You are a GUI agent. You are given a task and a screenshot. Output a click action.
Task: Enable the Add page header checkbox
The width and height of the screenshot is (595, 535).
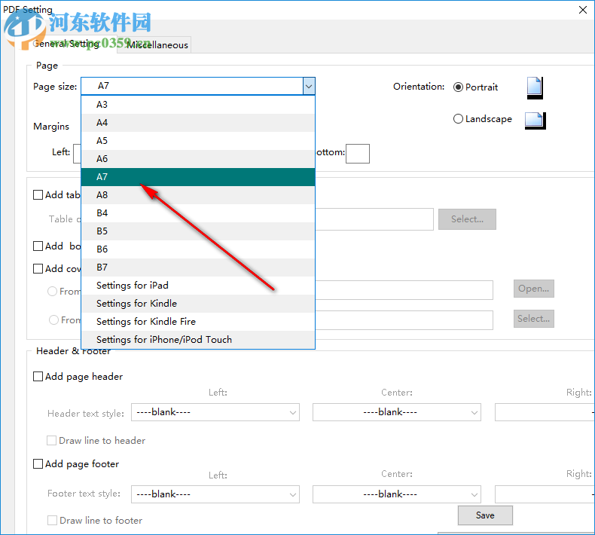38,376
